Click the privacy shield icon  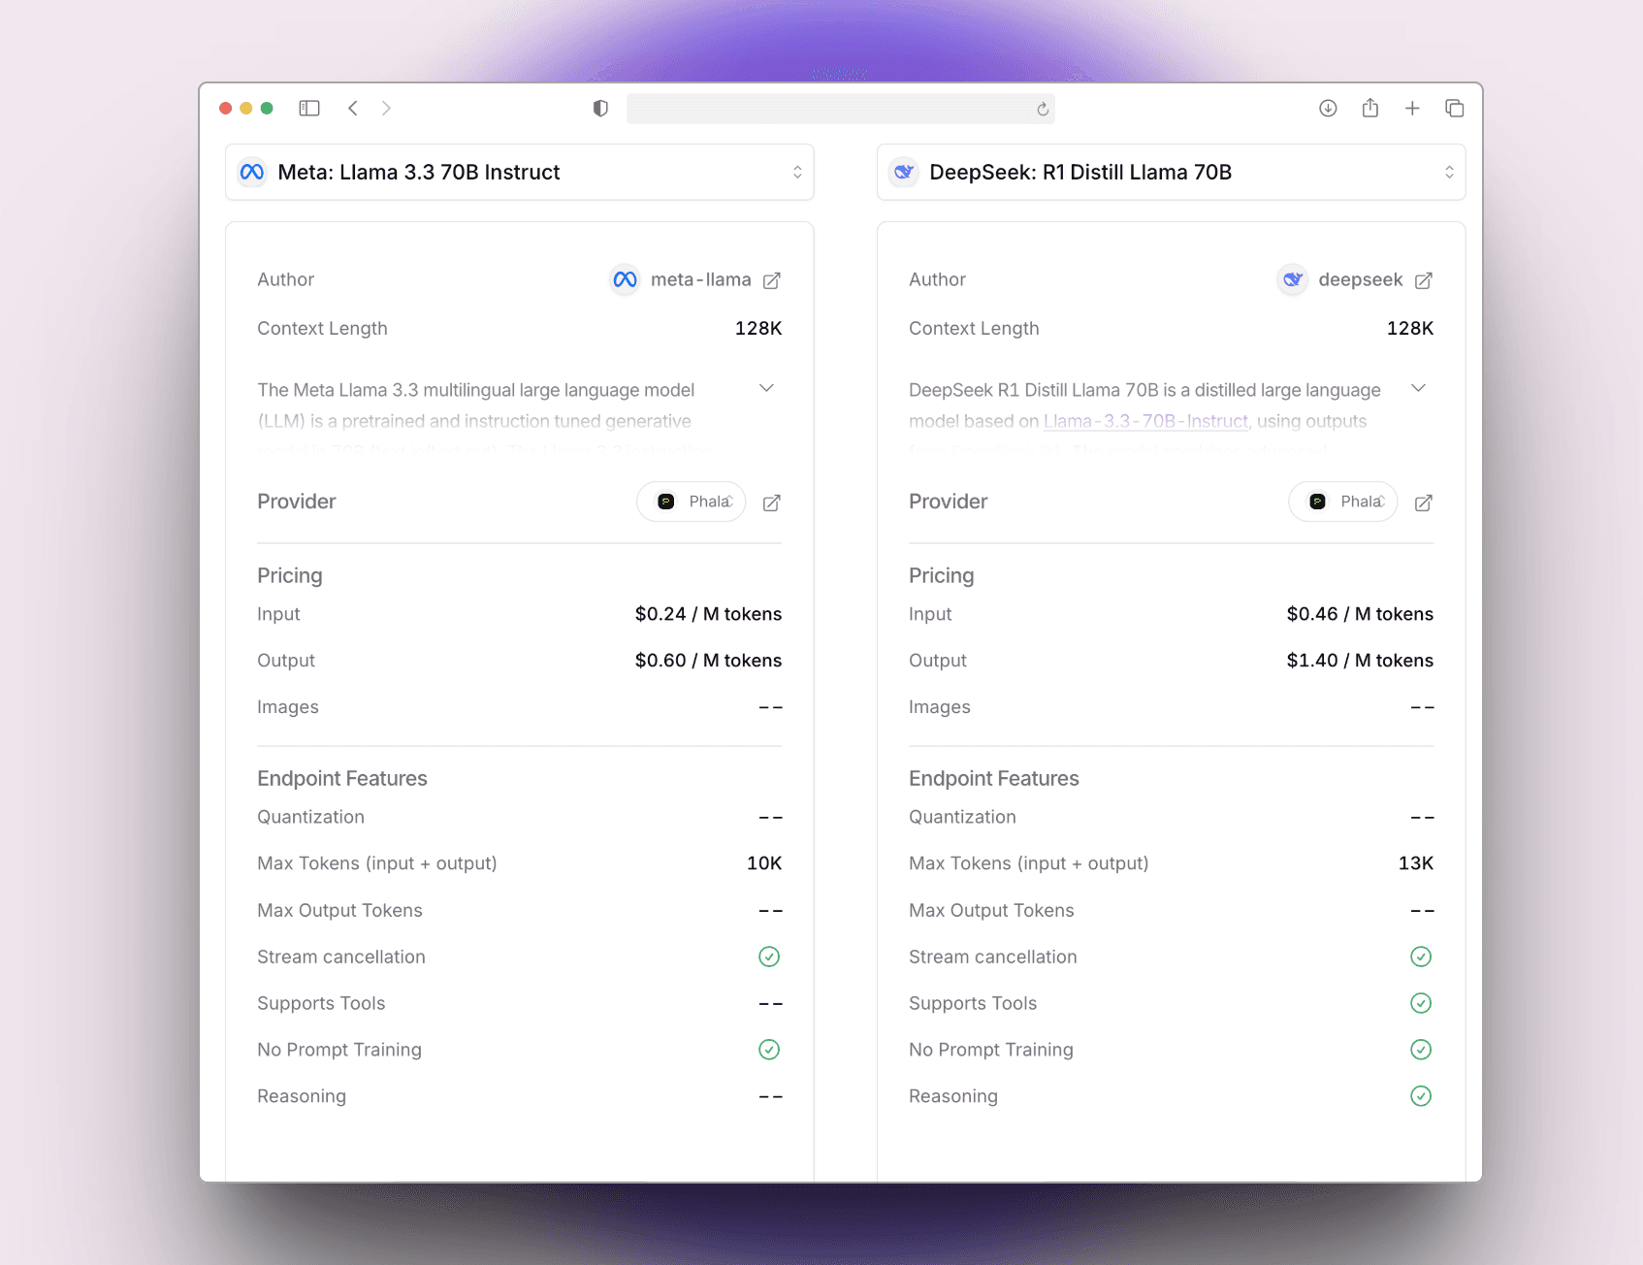coord(600,109)
